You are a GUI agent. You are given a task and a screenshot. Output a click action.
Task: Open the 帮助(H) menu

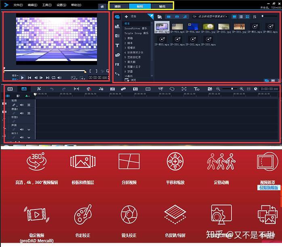(76, 5)
